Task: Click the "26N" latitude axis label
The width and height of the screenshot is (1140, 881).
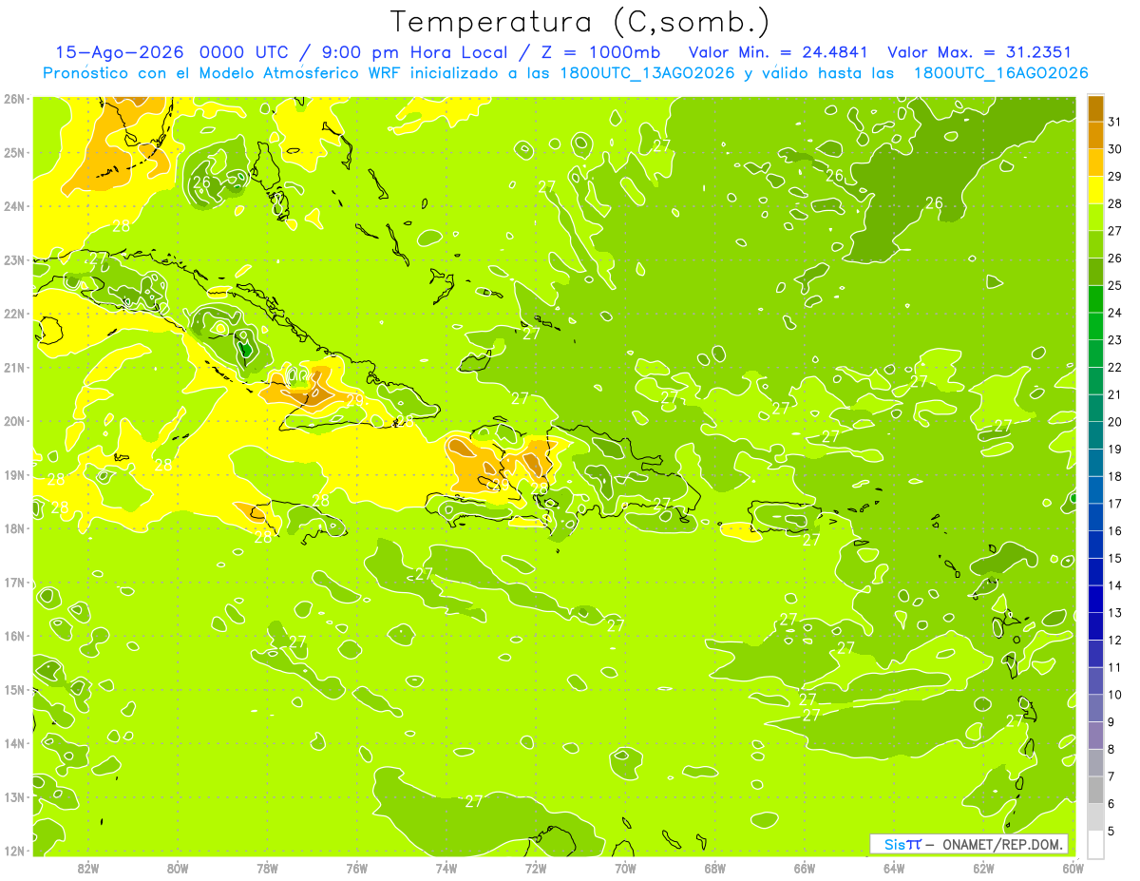Action: (13, 99)
